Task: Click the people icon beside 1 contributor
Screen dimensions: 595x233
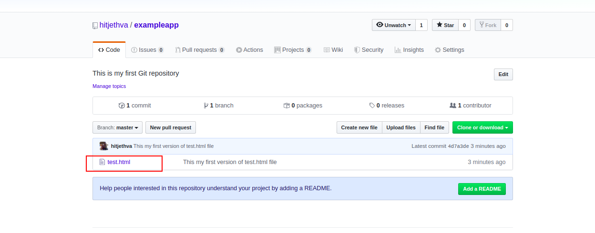Action: 453,106
